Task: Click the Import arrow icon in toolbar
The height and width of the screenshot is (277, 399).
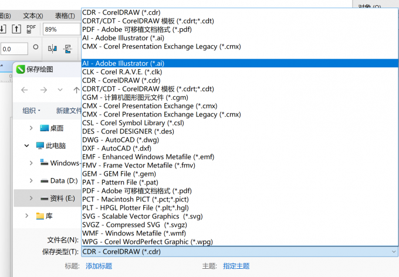Action: [x=2, y=29]
